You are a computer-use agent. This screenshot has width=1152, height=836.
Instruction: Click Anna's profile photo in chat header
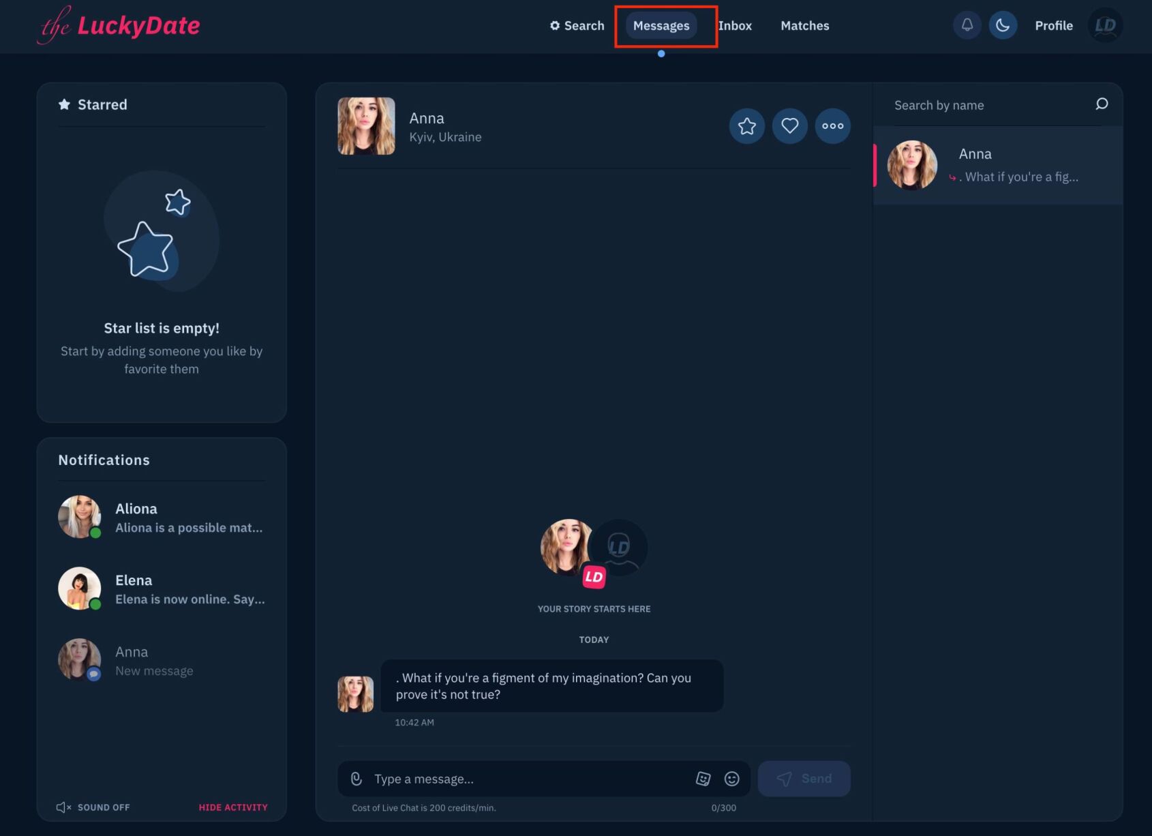366,126
